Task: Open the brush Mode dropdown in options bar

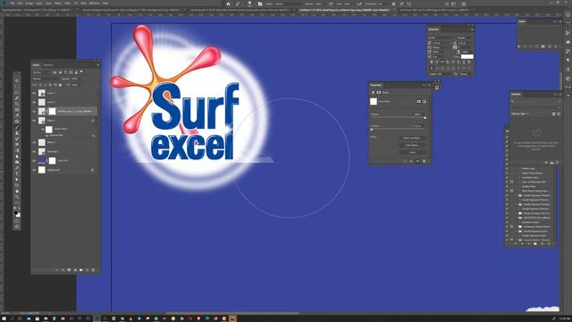Action: 288,4
